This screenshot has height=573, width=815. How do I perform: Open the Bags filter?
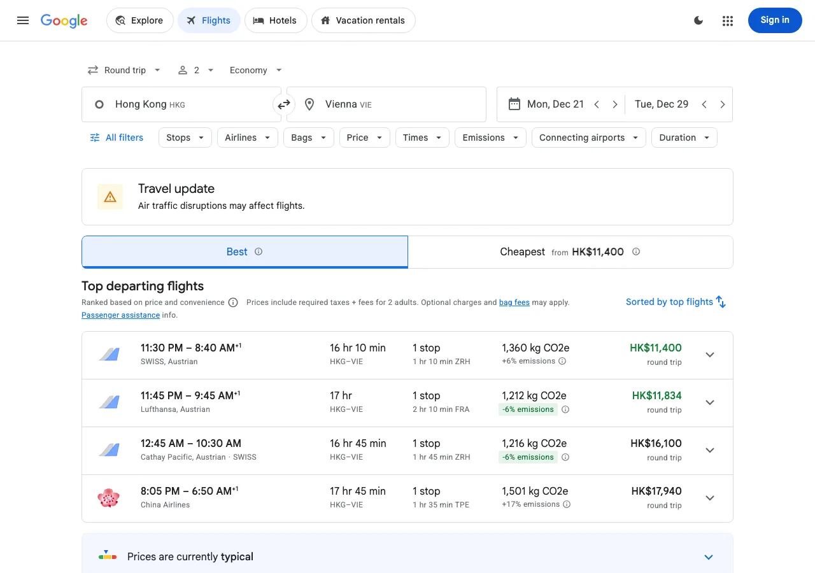(309, 138)
